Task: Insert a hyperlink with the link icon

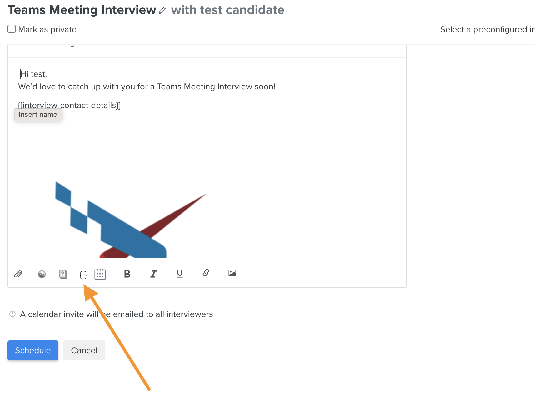Action: 206,273
